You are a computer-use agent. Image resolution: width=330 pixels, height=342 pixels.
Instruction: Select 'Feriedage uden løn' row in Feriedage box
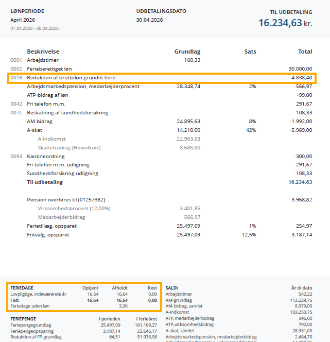pyautogui.click(x=34, y=305)
